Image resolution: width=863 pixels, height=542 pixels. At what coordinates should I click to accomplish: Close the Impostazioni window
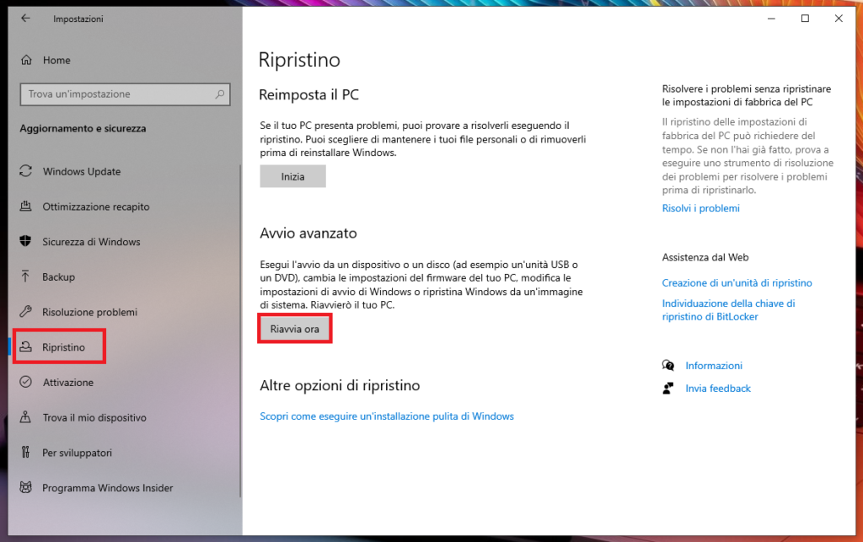839,19
